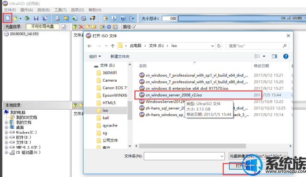Click the Up icon in local directory toolbar
Viewport: 306px width, 177px height.
[75, 105]
